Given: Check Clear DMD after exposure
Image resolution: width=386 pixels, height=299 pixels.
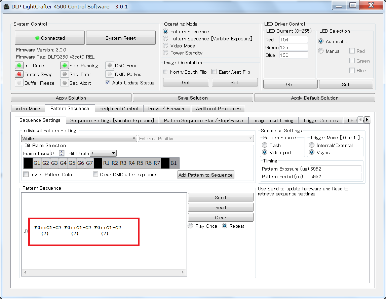Looking at the screenshot, I should tap(95, 174).
